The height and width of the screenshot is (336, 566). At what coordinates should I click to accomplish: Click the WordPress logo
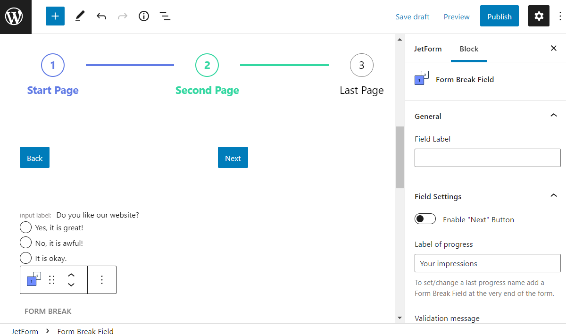pyautogui.click(x=16, y=16)
